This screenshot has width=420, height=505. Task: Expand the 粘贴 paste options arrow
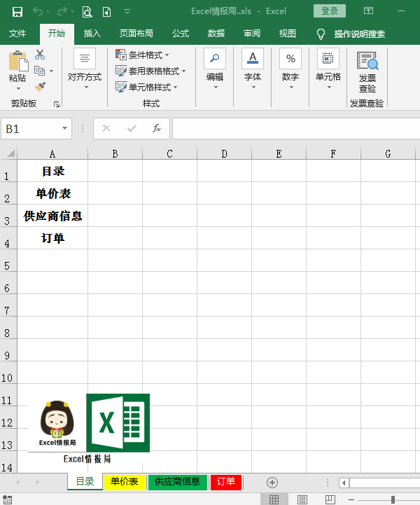click(18, 88)
